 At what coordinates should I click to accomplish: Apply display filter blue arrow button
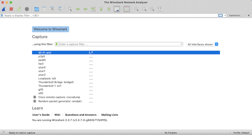[x=220, y=15]
